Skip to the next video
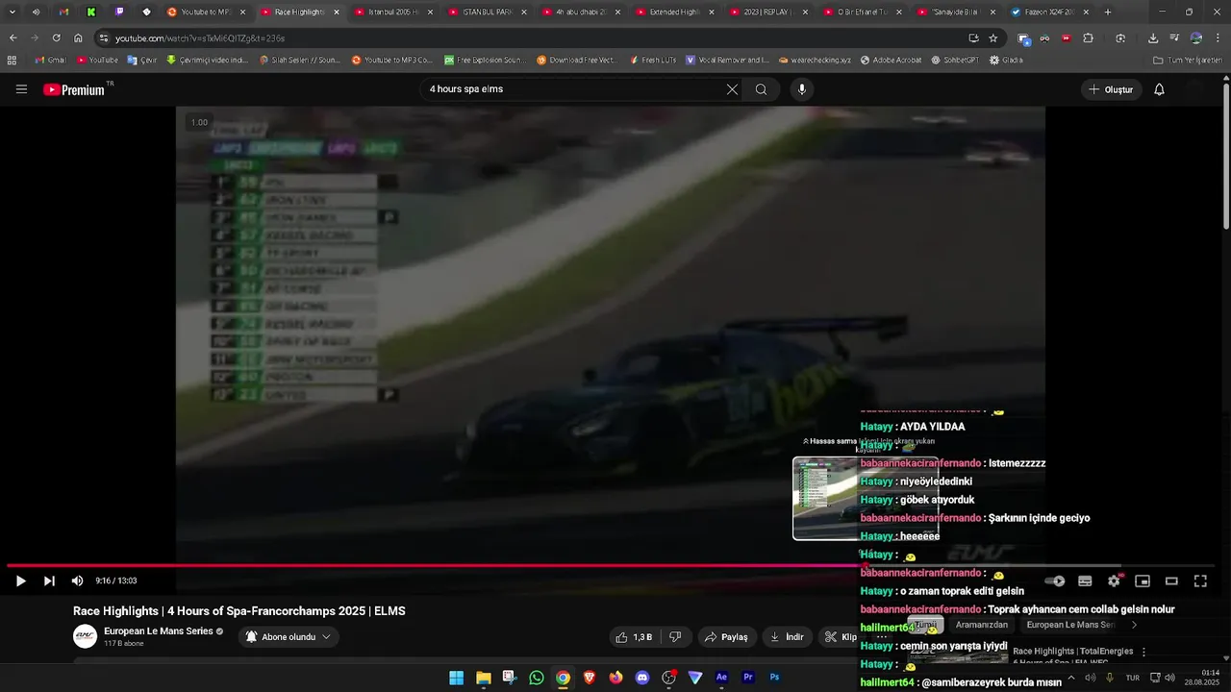Image resolution: width=1231 pixels, height=692 pixels. pyautogui.click(x=49, y=581)
